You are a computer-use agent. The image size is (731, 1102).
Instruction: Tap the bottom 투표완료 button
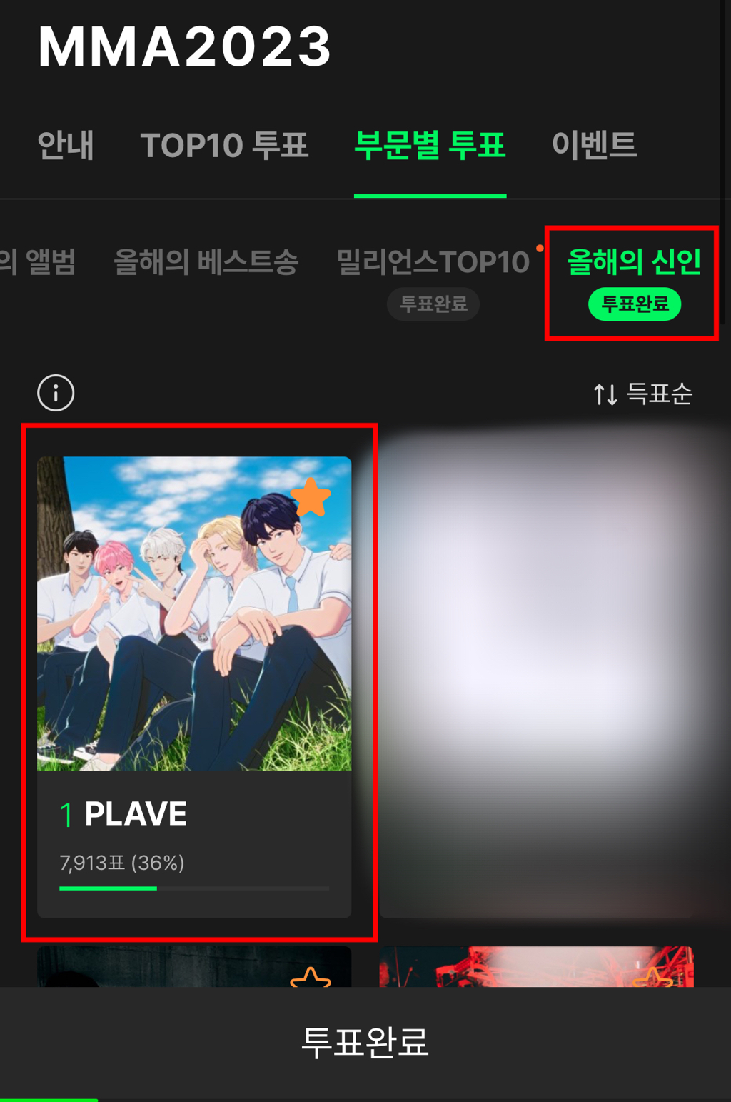365,1043
